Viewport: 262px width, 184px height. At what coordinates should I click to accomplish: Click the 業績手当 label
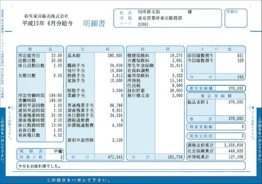coord(76,95)
